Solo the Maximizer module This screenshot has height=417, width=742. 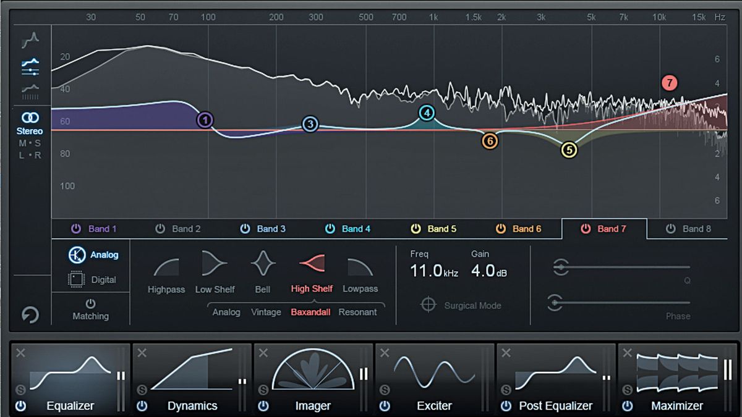pos(628,390)
